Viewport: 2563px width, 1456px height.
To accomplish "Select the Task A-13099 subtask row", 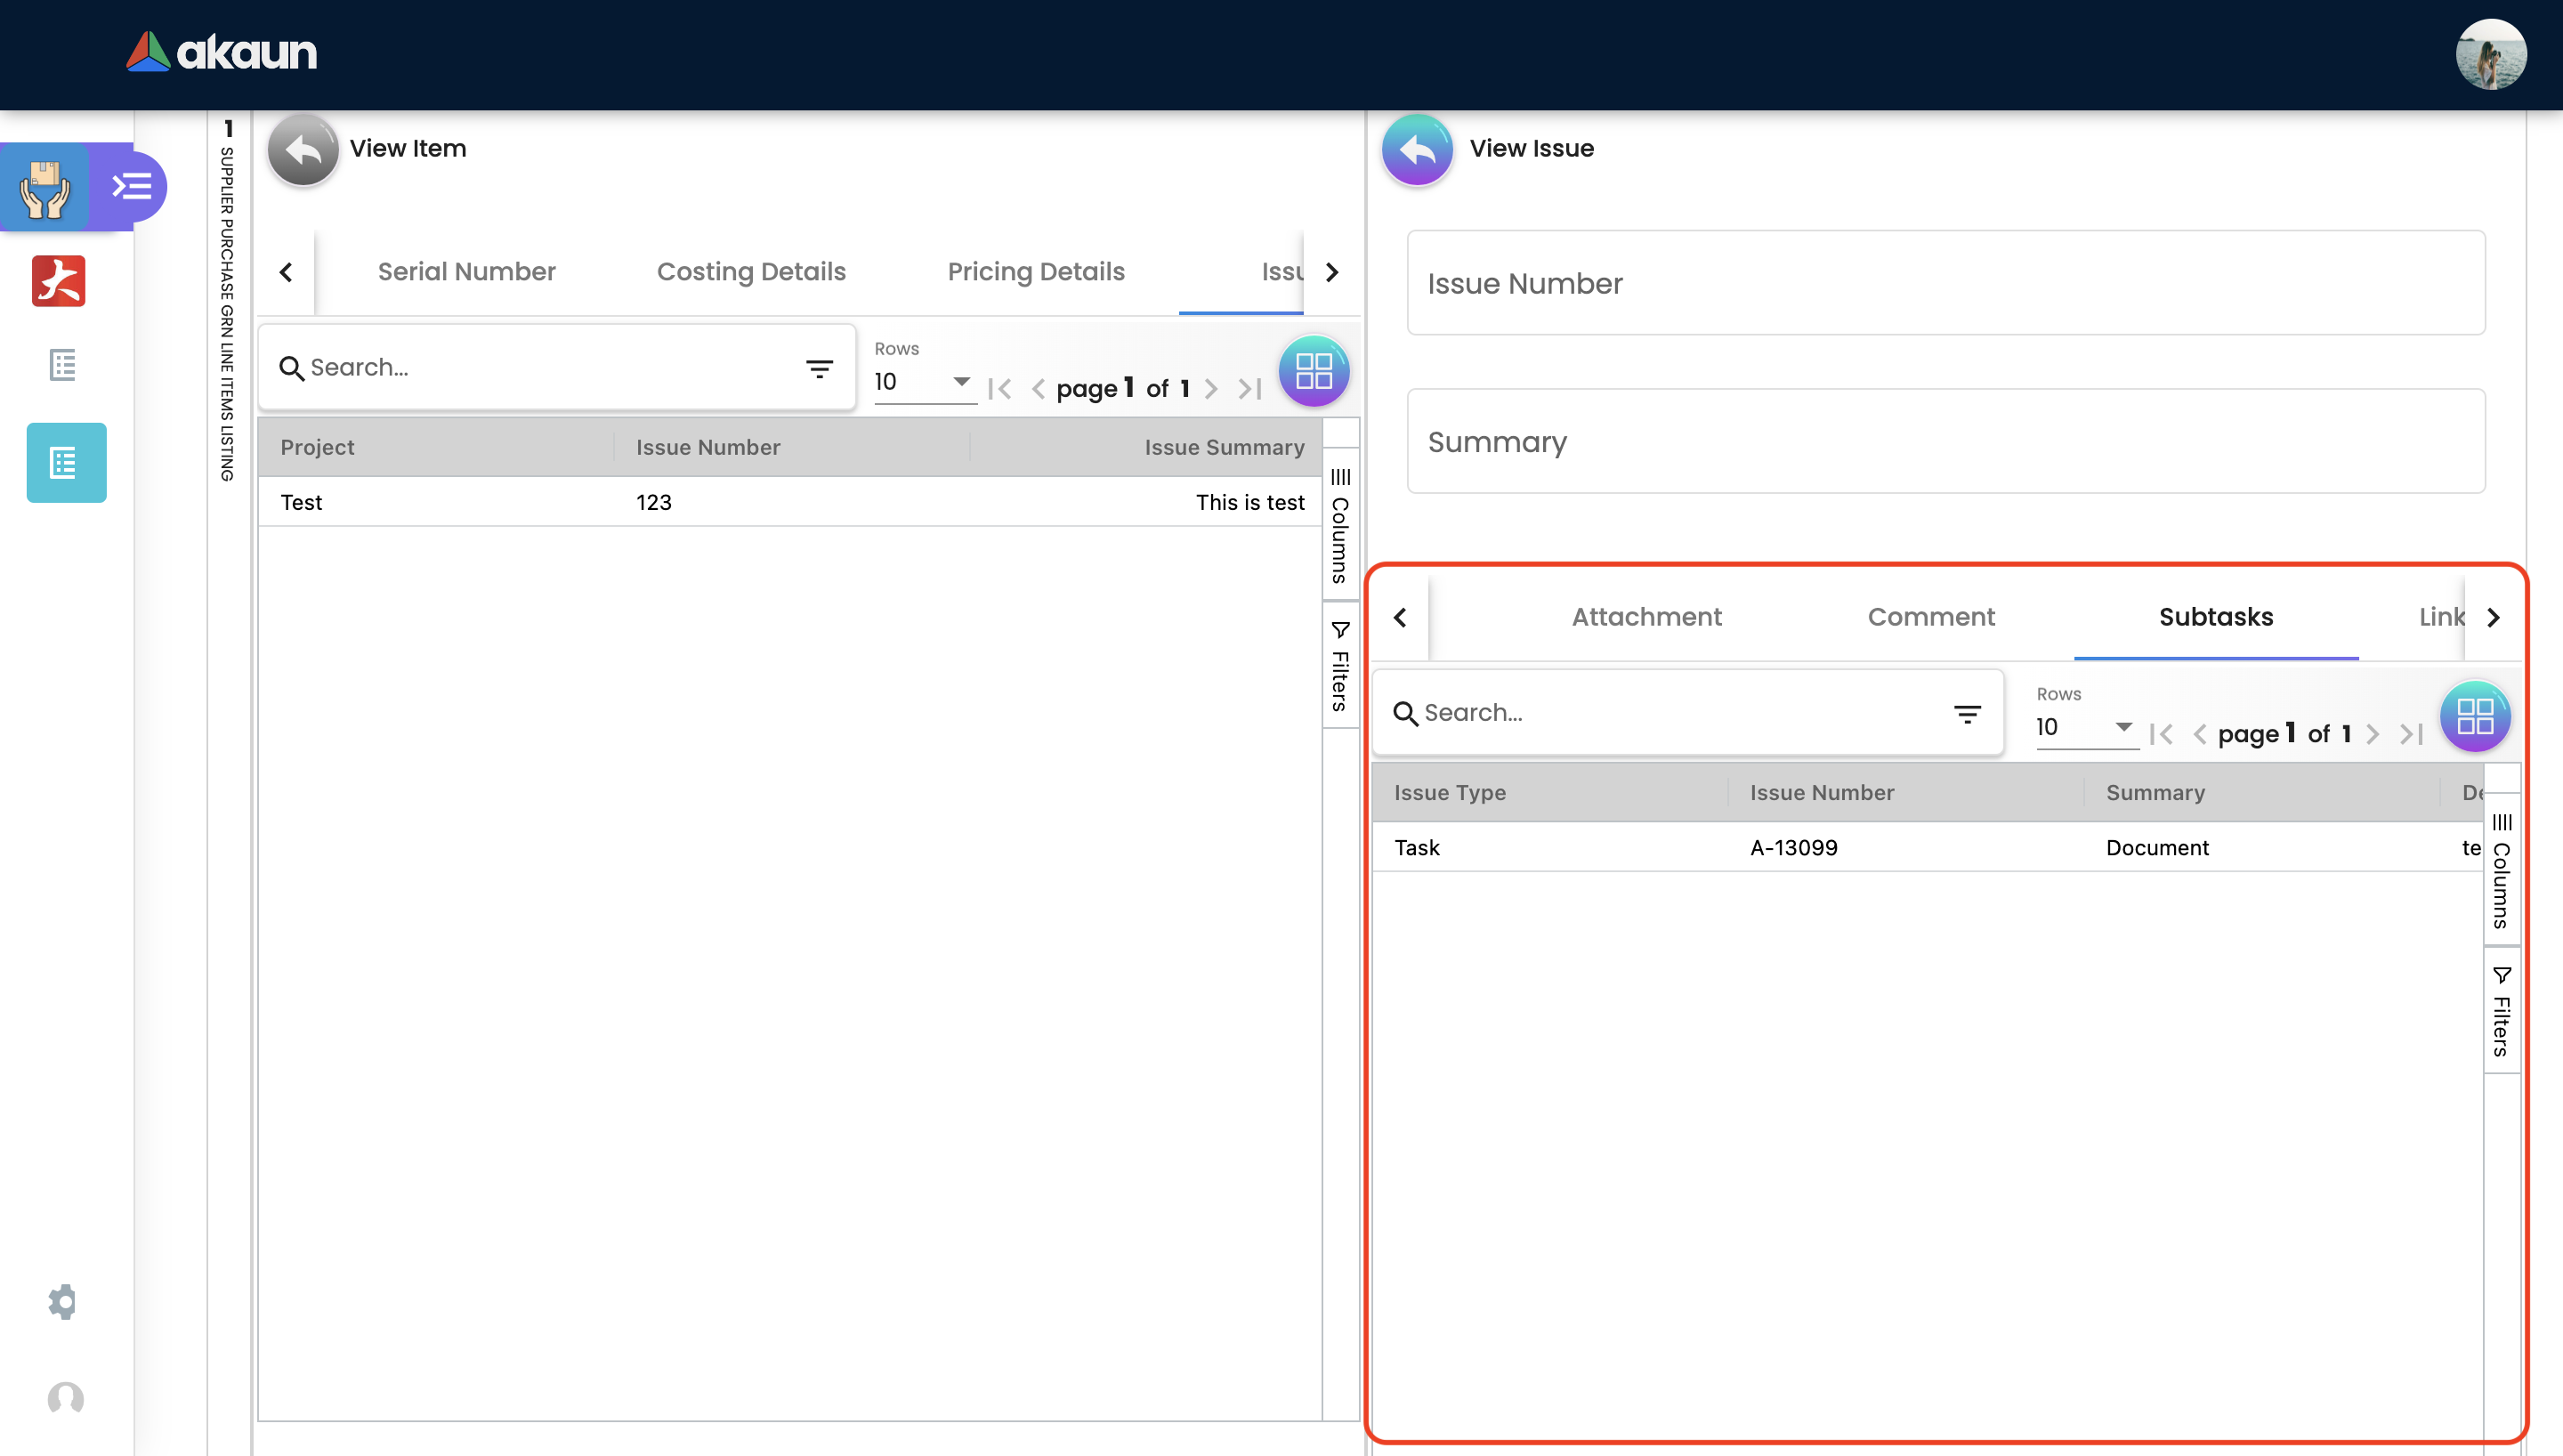I will 1793,847.
